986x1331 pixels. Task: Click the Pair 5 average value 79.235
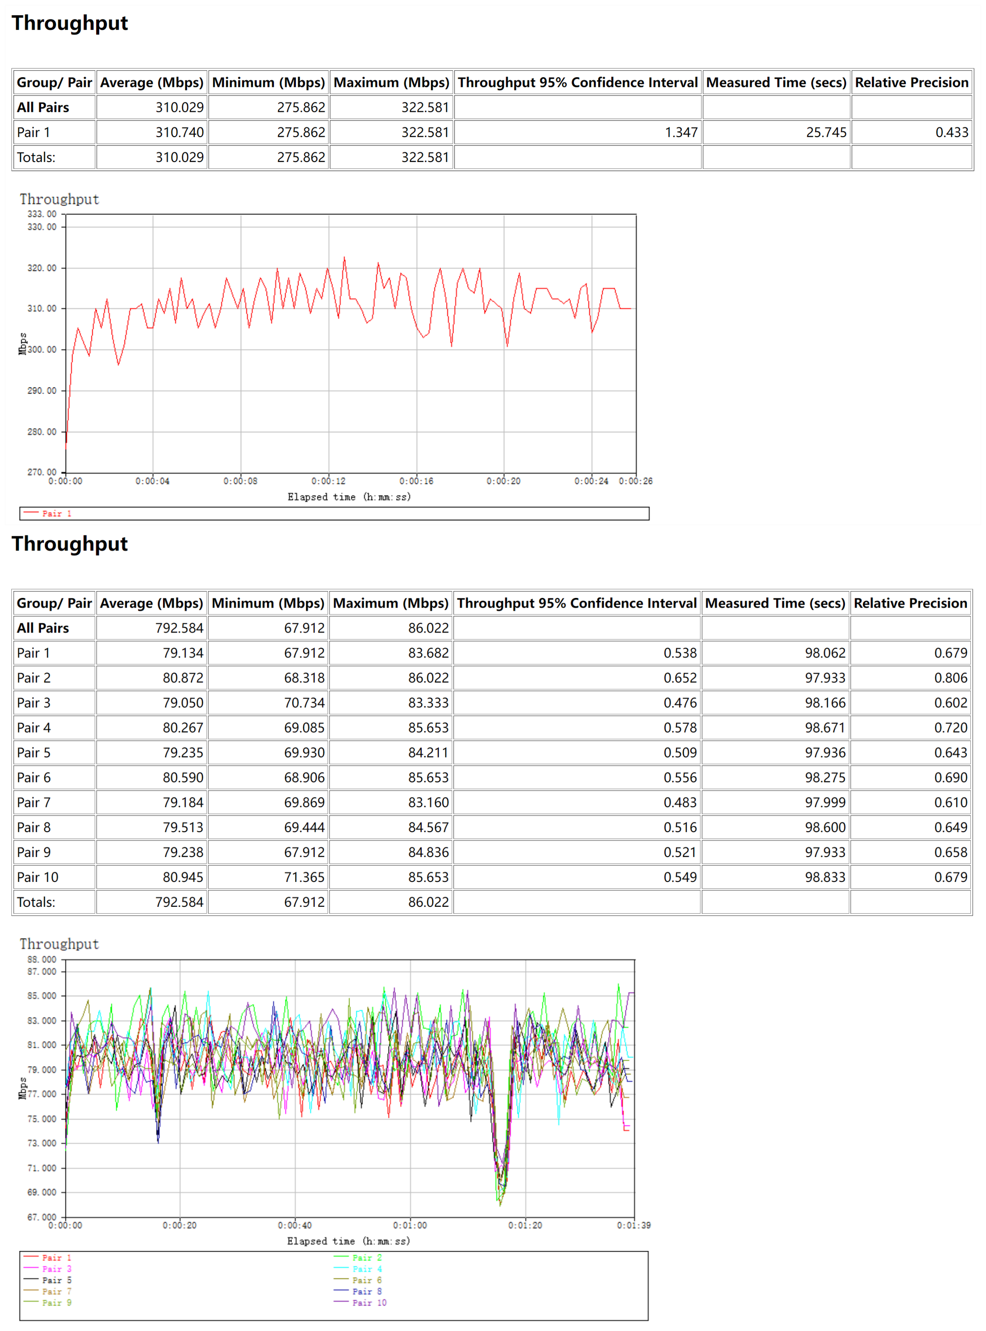point(183,753)
